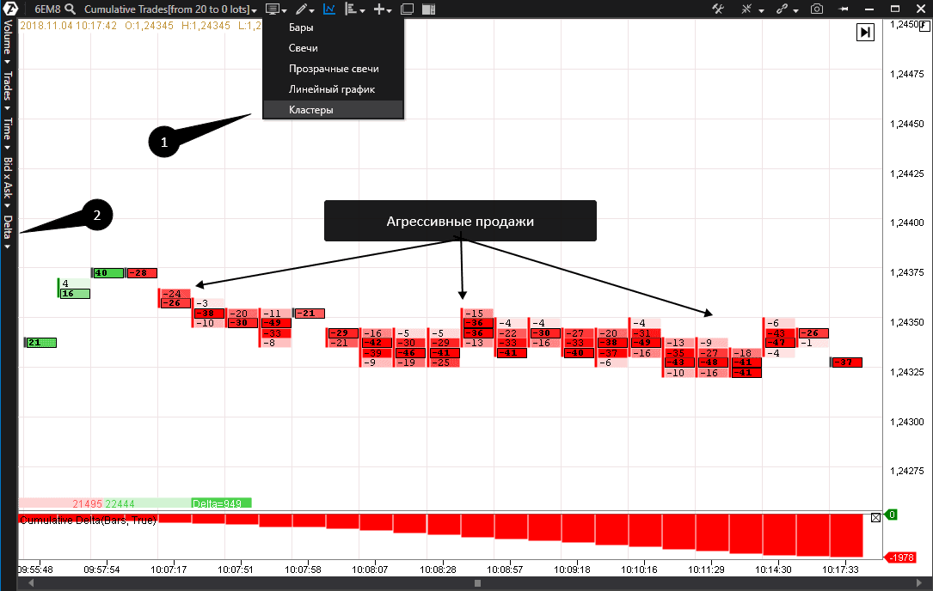Image resolution: width=933 pixels, height=591 pixels.
Task: Click the 1,24325 price axis label
Action: click(907, 372)
